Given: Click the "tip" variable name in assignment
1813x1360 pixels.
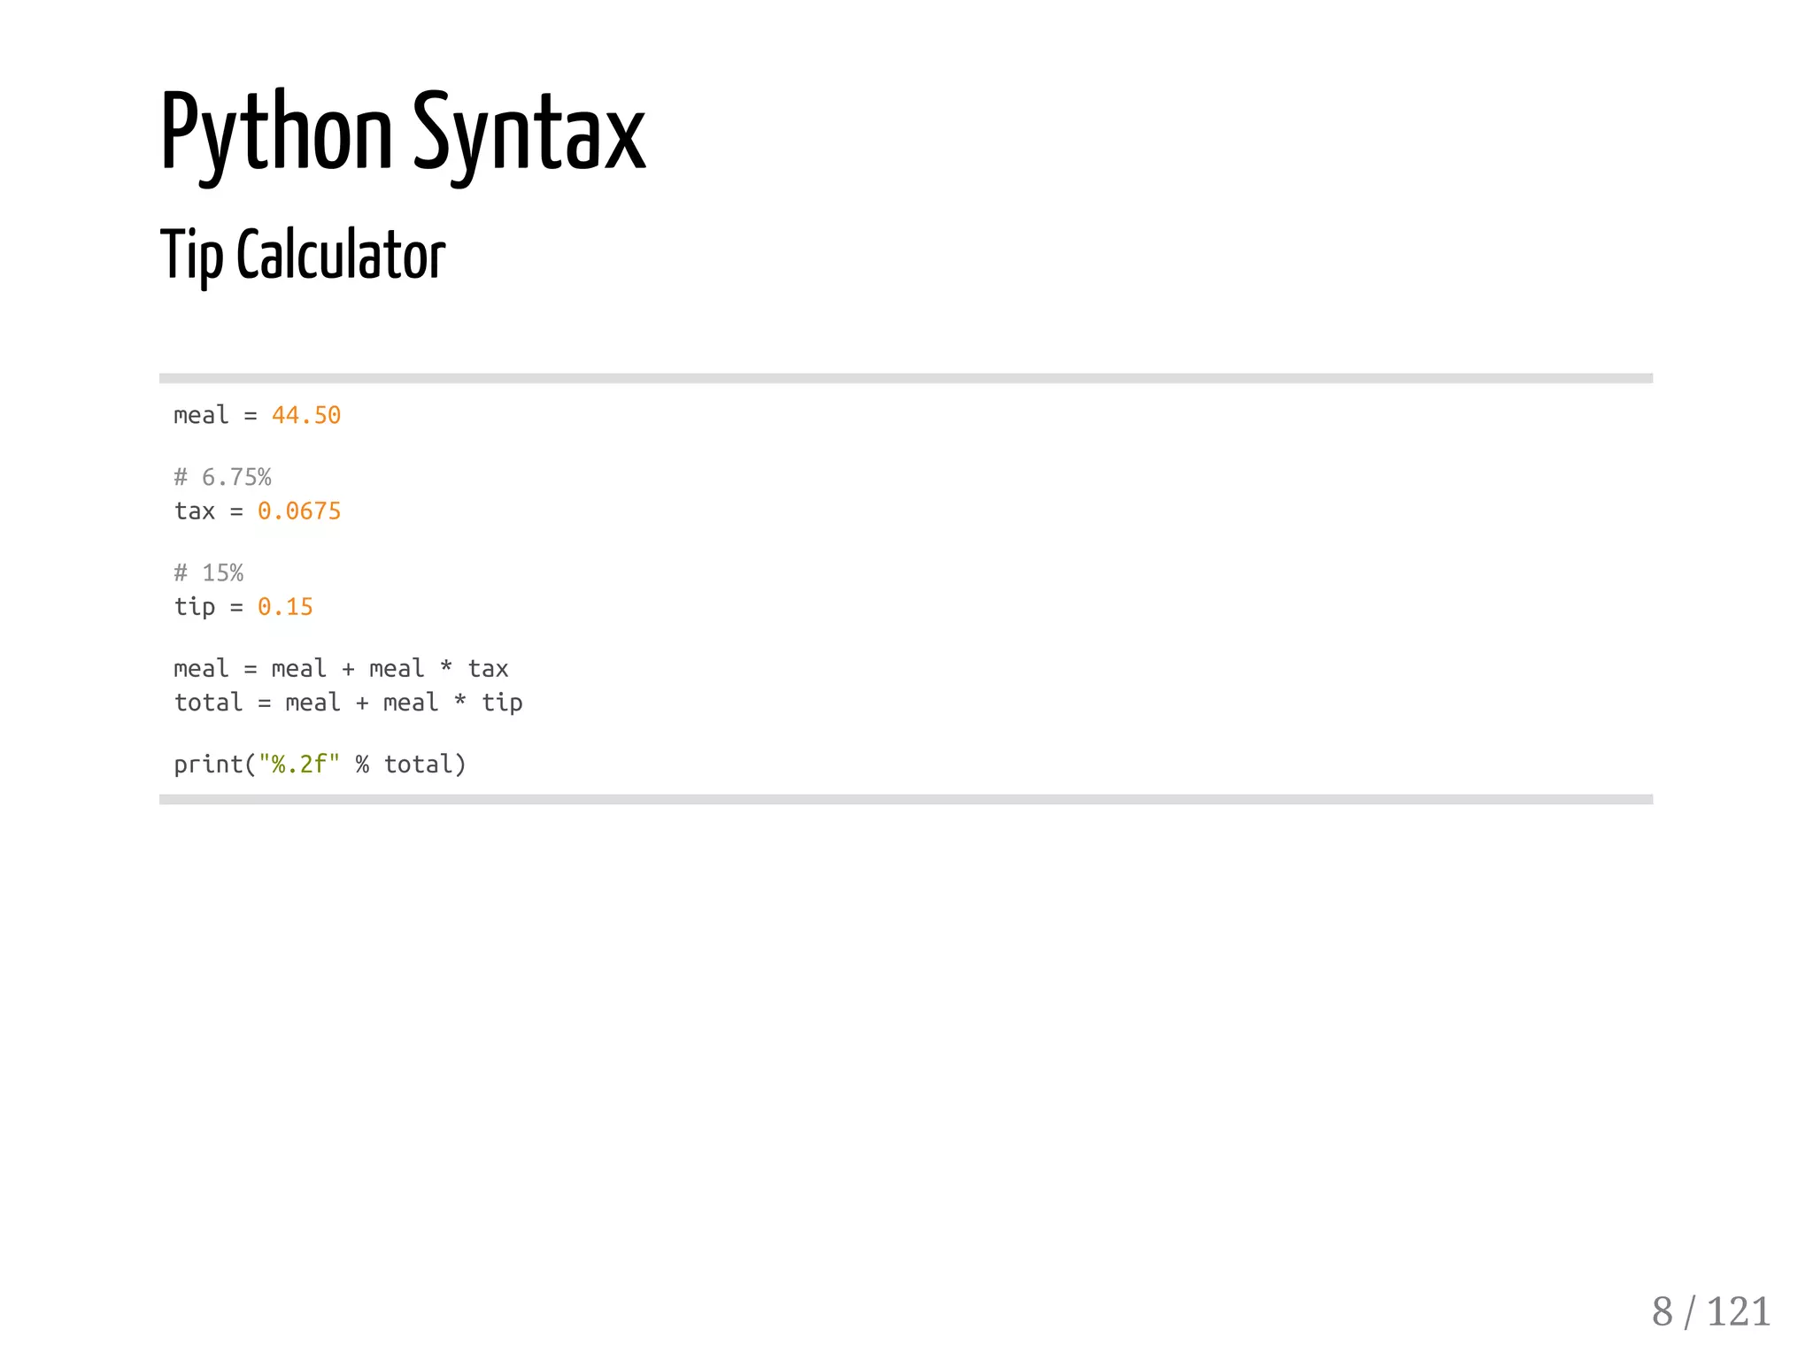Looking at the screenshot, I should tap(195, 607).
